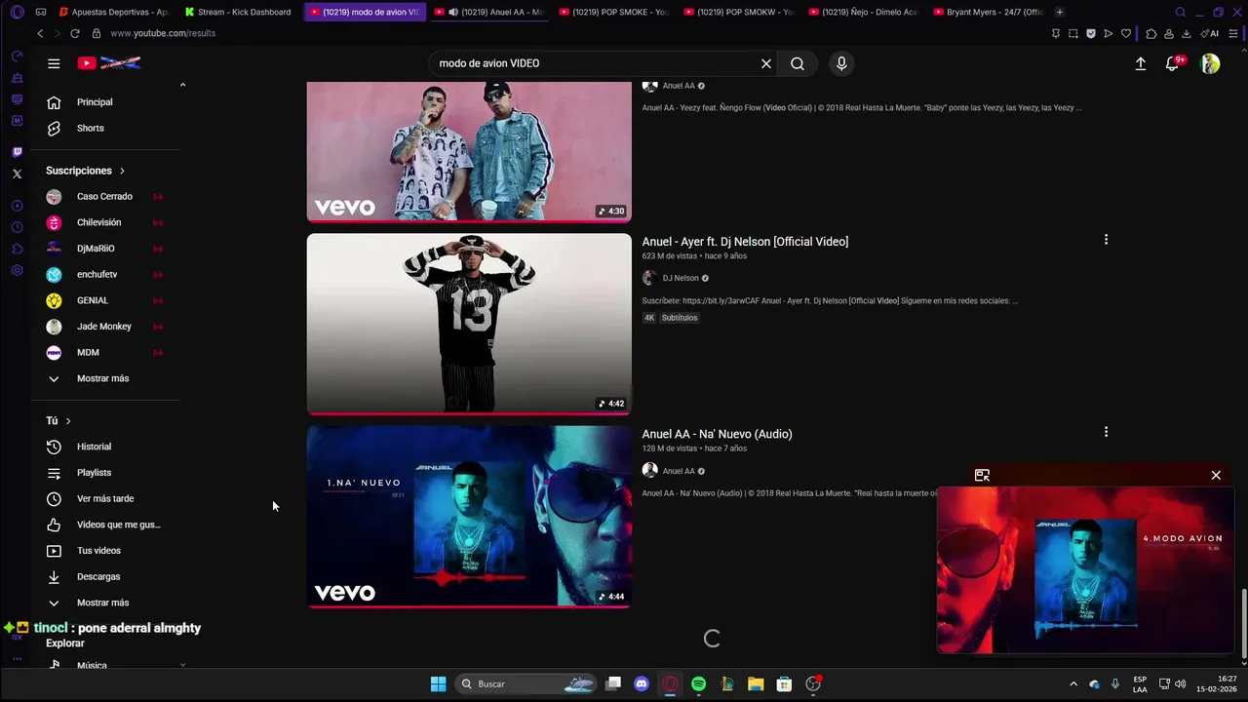1248x702 pixels.
Task: Switch to Bryant Myers - 24/7 tab
Action: (x=987, y=12)
